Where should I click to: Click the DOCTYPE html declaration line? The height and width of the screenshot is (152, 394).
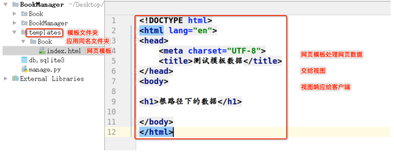(x=176, y=20)
